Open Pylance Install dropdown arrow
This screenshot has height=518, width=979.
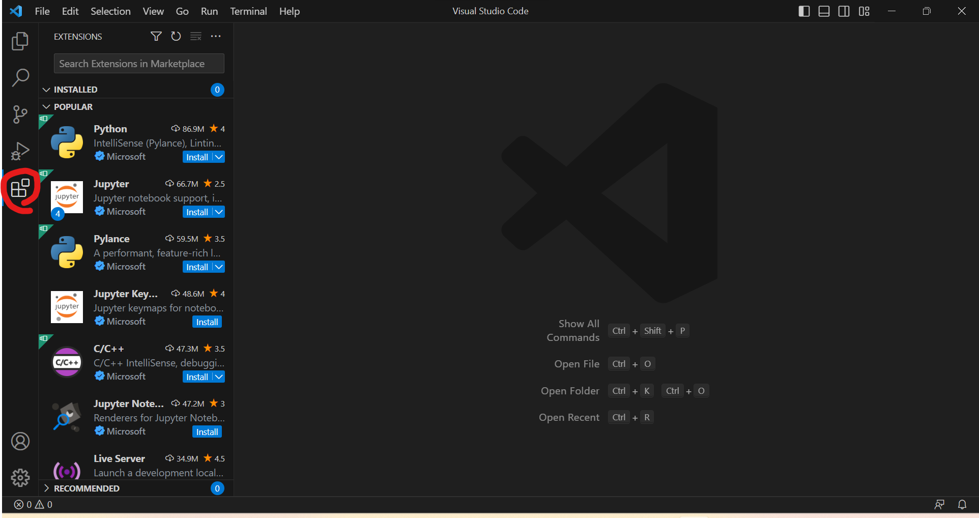click(x=219, y=267)
